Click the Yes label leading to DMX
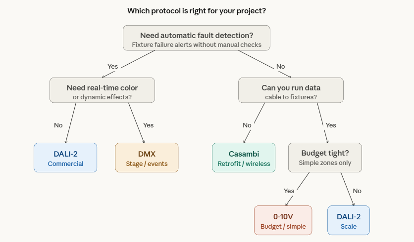Viewport: 414px width, 242px height. tap(149, 125)
